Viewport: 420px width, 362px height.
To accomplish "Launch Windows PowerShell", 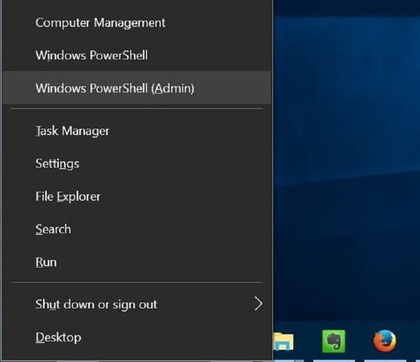I will [91, 55].
